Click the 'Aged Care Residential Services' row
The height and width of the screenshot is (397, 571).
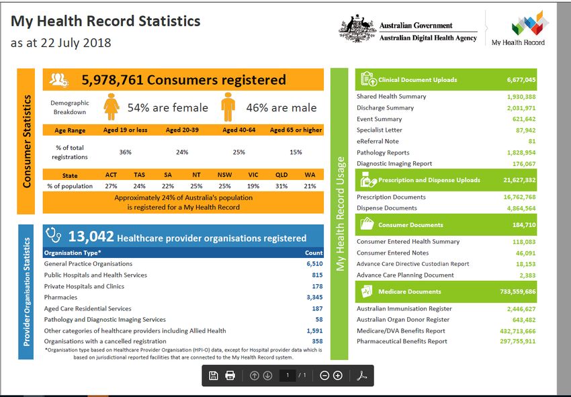[183, 308]
